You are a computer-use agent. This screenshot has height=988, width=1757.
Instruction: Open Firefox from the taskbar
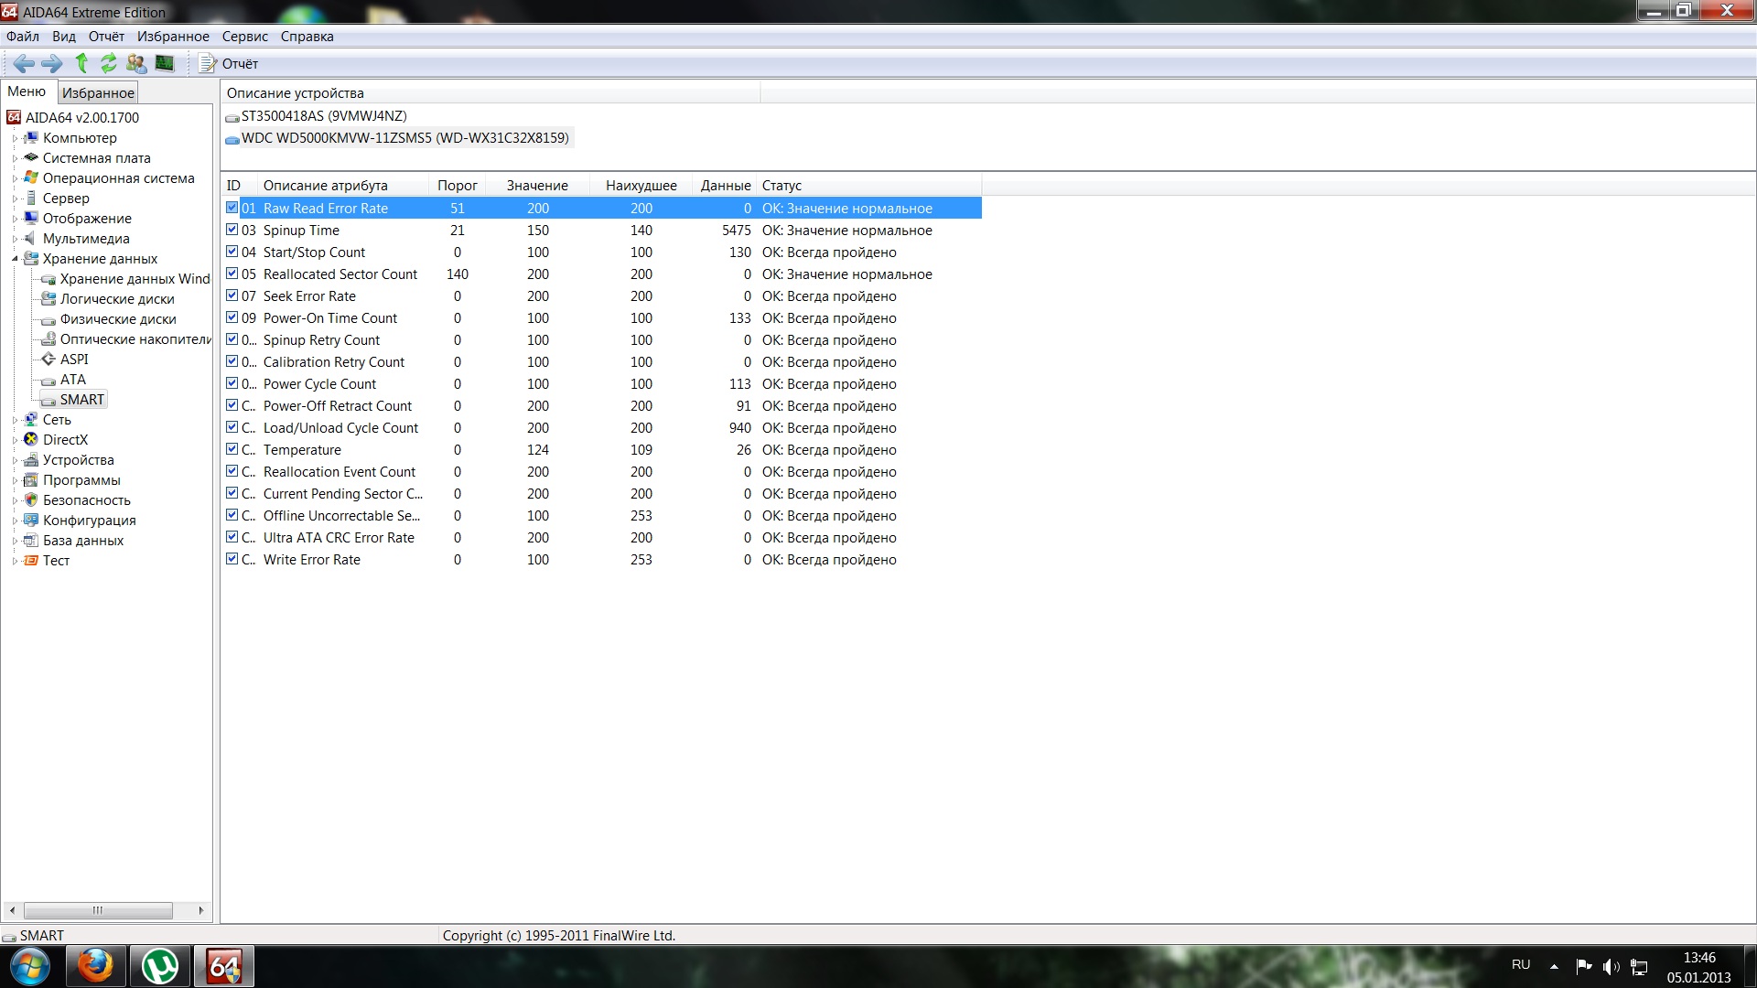tap(95, 966)
